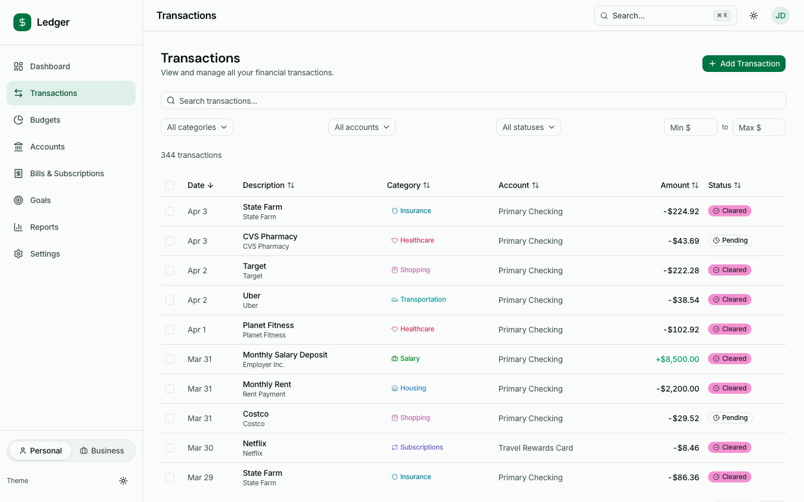Click the Bills & Subscriptions receipt icon
Viewport: 804px width, 502px height.
pos(18,173)
